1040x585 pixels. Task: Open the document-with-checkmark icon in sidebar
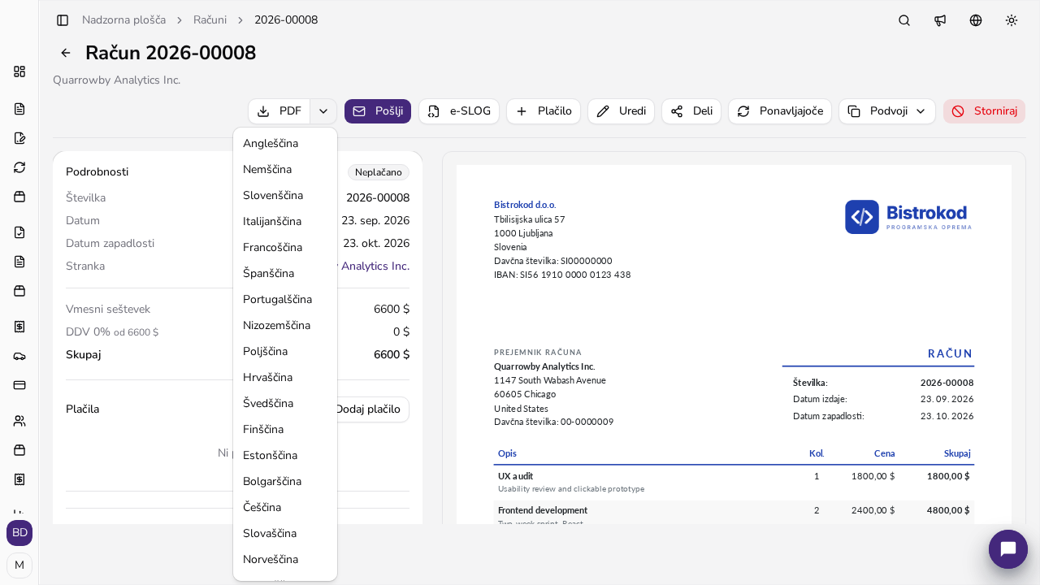(x=19, y=232)
